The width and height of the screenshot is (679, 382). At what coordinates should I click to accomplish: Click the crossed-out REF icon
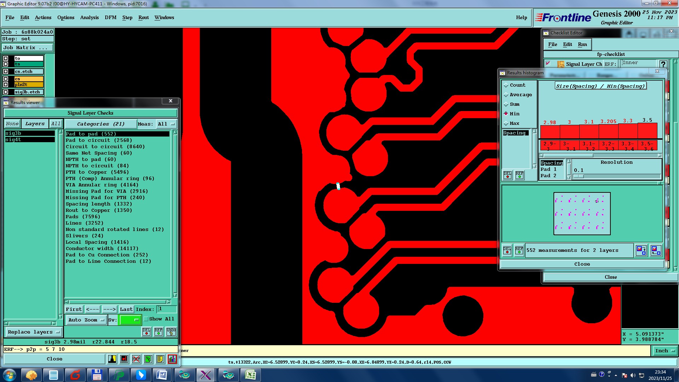pos(136,359)
